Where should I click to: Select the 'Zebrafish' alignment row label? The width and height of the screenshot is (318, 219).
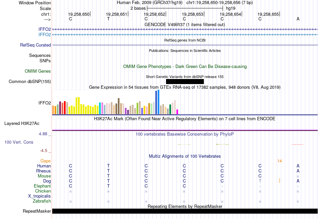(42, 201)
